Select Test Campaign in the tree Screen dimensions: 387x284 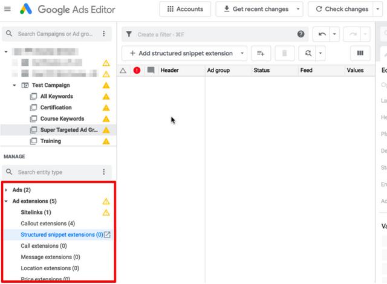pos(51,85)
